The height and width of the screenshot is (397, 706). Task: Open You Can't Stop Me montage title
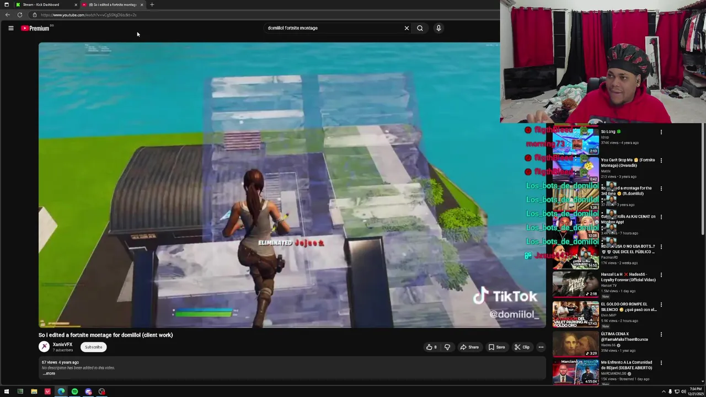tap(628, 163)
